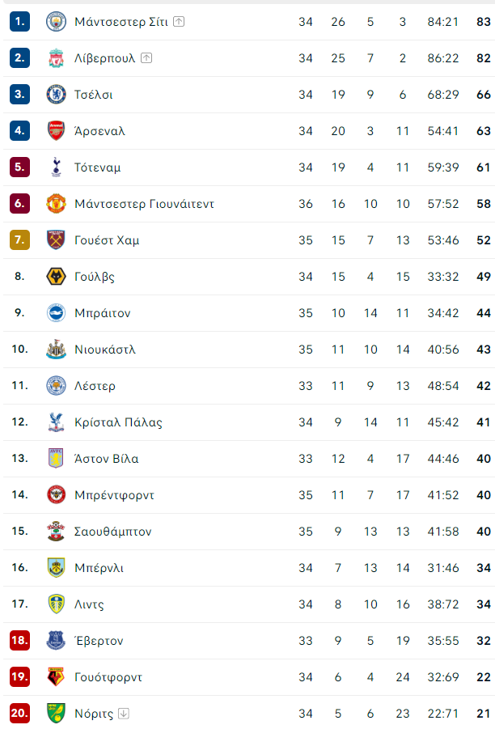Click the Λιντς team name

point(89,604)
